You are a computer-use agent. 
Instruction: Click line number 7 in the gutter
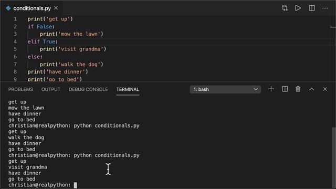[15, 64]
